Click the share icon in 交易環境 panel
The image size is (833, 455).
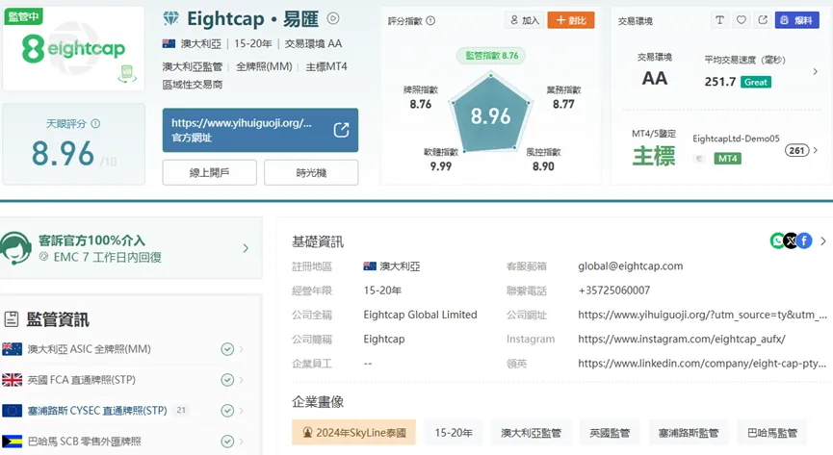point(763,20)
